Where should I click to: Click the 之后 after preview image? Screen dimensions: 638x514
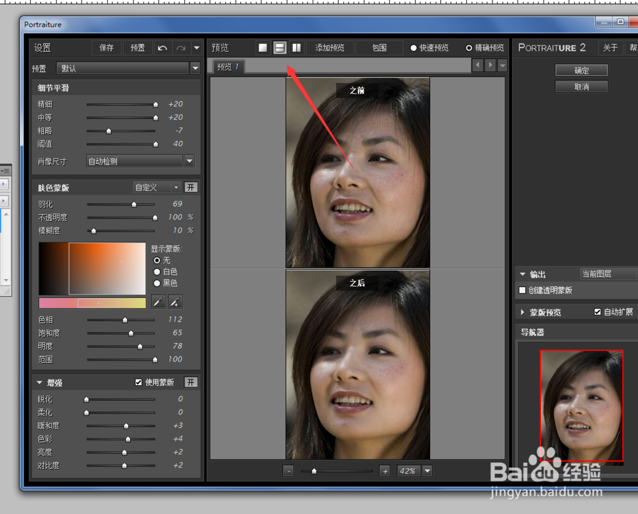pyautogui.click(x=358, y=365)
